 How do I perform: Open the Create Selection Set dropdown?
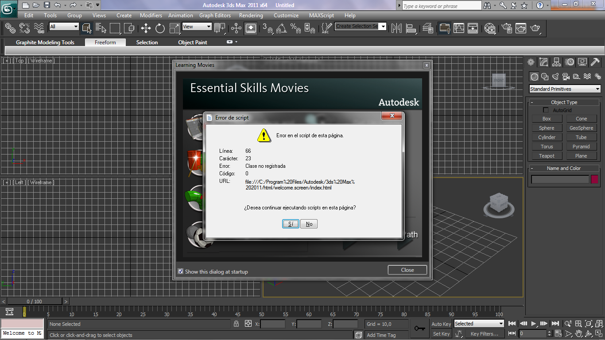361,27
